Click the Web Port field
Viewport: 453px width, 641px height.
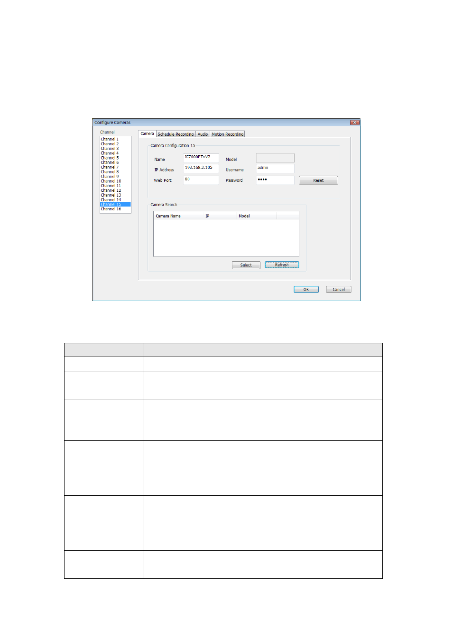tap(201, 180)
